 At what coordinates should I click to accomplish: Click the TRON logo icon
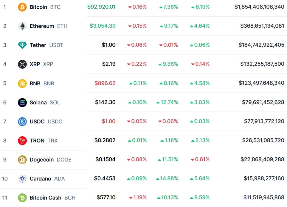click(22, 141)
